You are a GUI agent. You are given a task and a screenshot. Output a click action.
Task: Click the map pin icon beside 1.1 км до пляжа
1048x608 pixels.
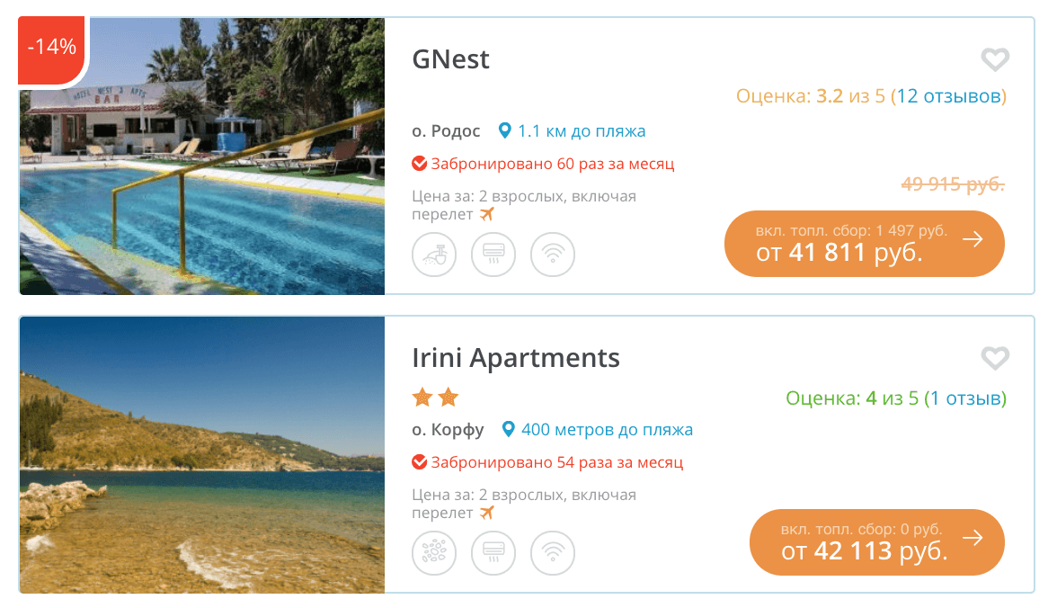pos(505,131)
